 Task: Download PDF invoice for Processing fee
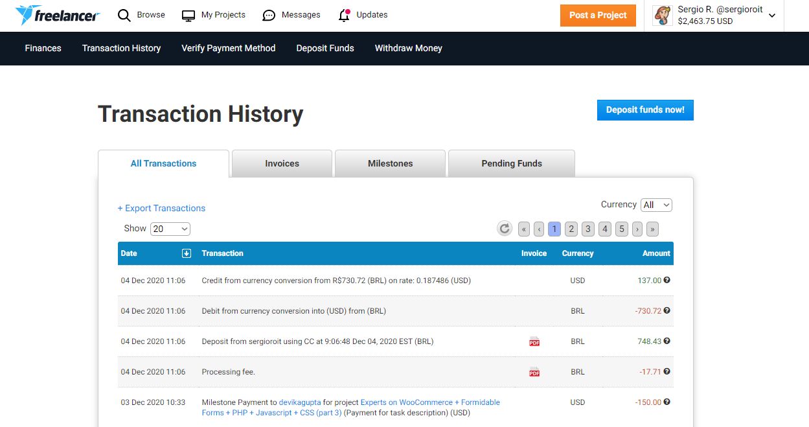pos(534,372)
